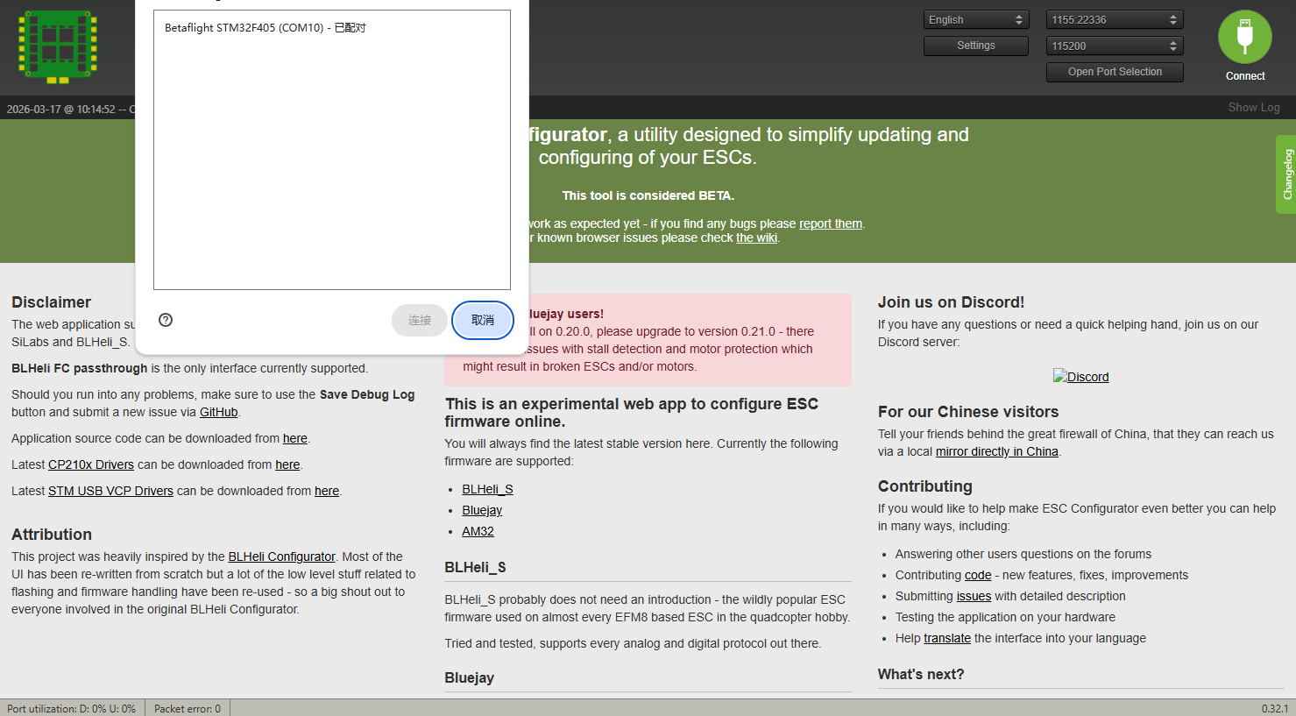The image size is (1296, 716).
Task: Expand the English language dropdown
Action: 975,19
